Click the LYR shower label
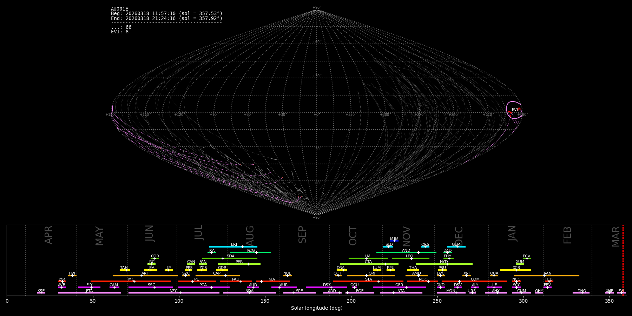 [62, 279]
